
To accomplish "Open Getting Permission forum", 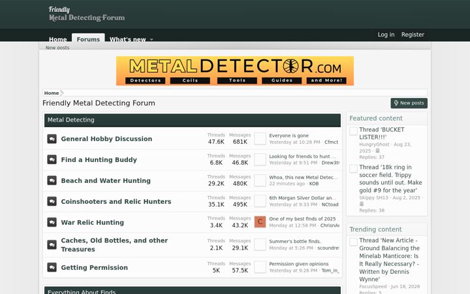I will pyautogui.click(x=95, y=267).
